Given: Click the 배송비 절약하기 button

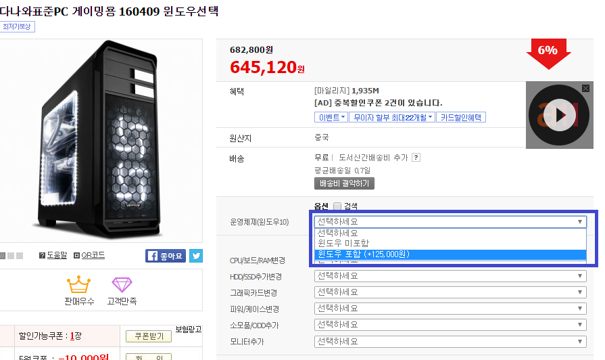Looking at the screenshot, I should click(344, 183).
